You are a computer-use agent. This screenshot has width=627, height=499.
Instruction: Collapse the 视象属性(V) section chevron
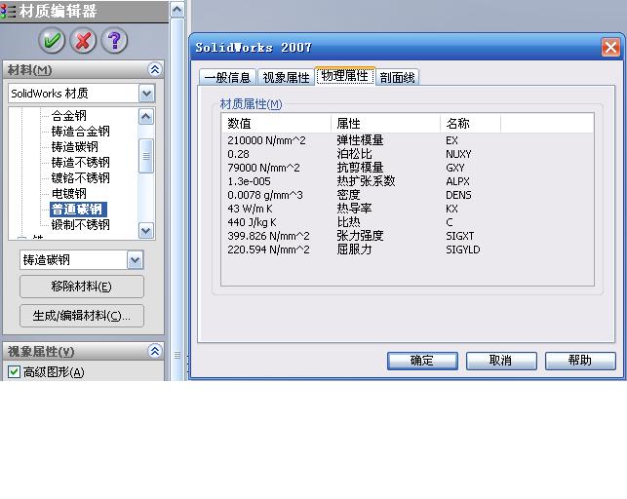click(155, 351)
